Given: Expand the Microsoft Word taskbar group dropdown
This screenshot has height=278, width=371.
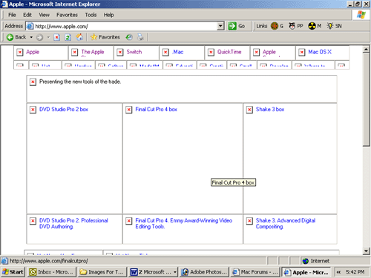Looking at the screenshot, I should click(x=175, y=272).
